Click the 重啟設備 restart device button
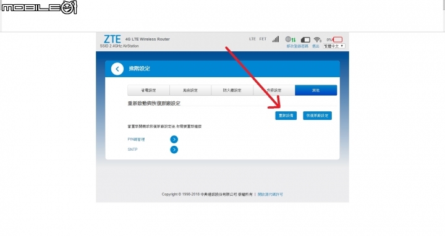 [x=286, y=116]
